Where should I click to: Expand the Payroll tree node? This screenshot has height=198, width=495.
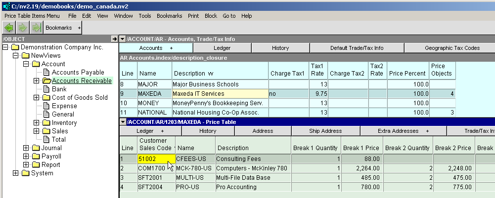tap(26, 157)
